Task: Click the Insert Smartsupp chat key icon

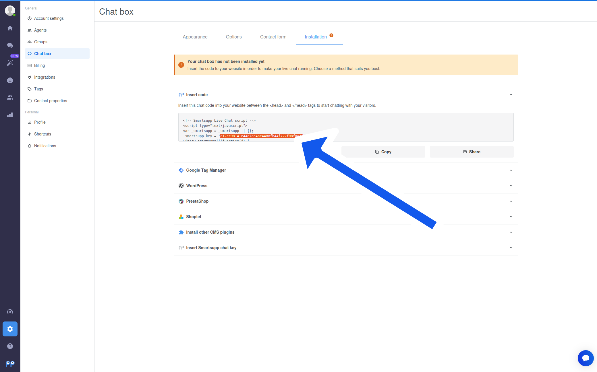Action: tap(181, 248)
